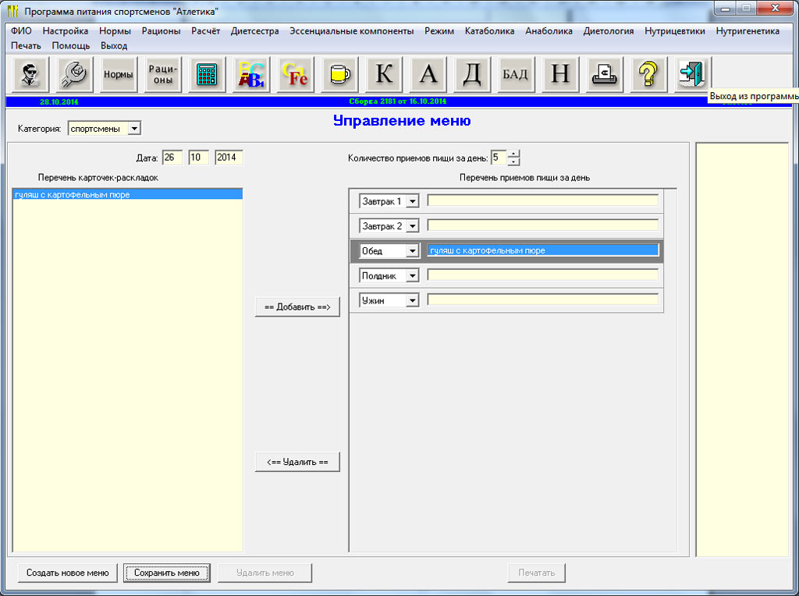Open the Катаболика menu
This screenshot has width=799, height=596.
(489, 31)
